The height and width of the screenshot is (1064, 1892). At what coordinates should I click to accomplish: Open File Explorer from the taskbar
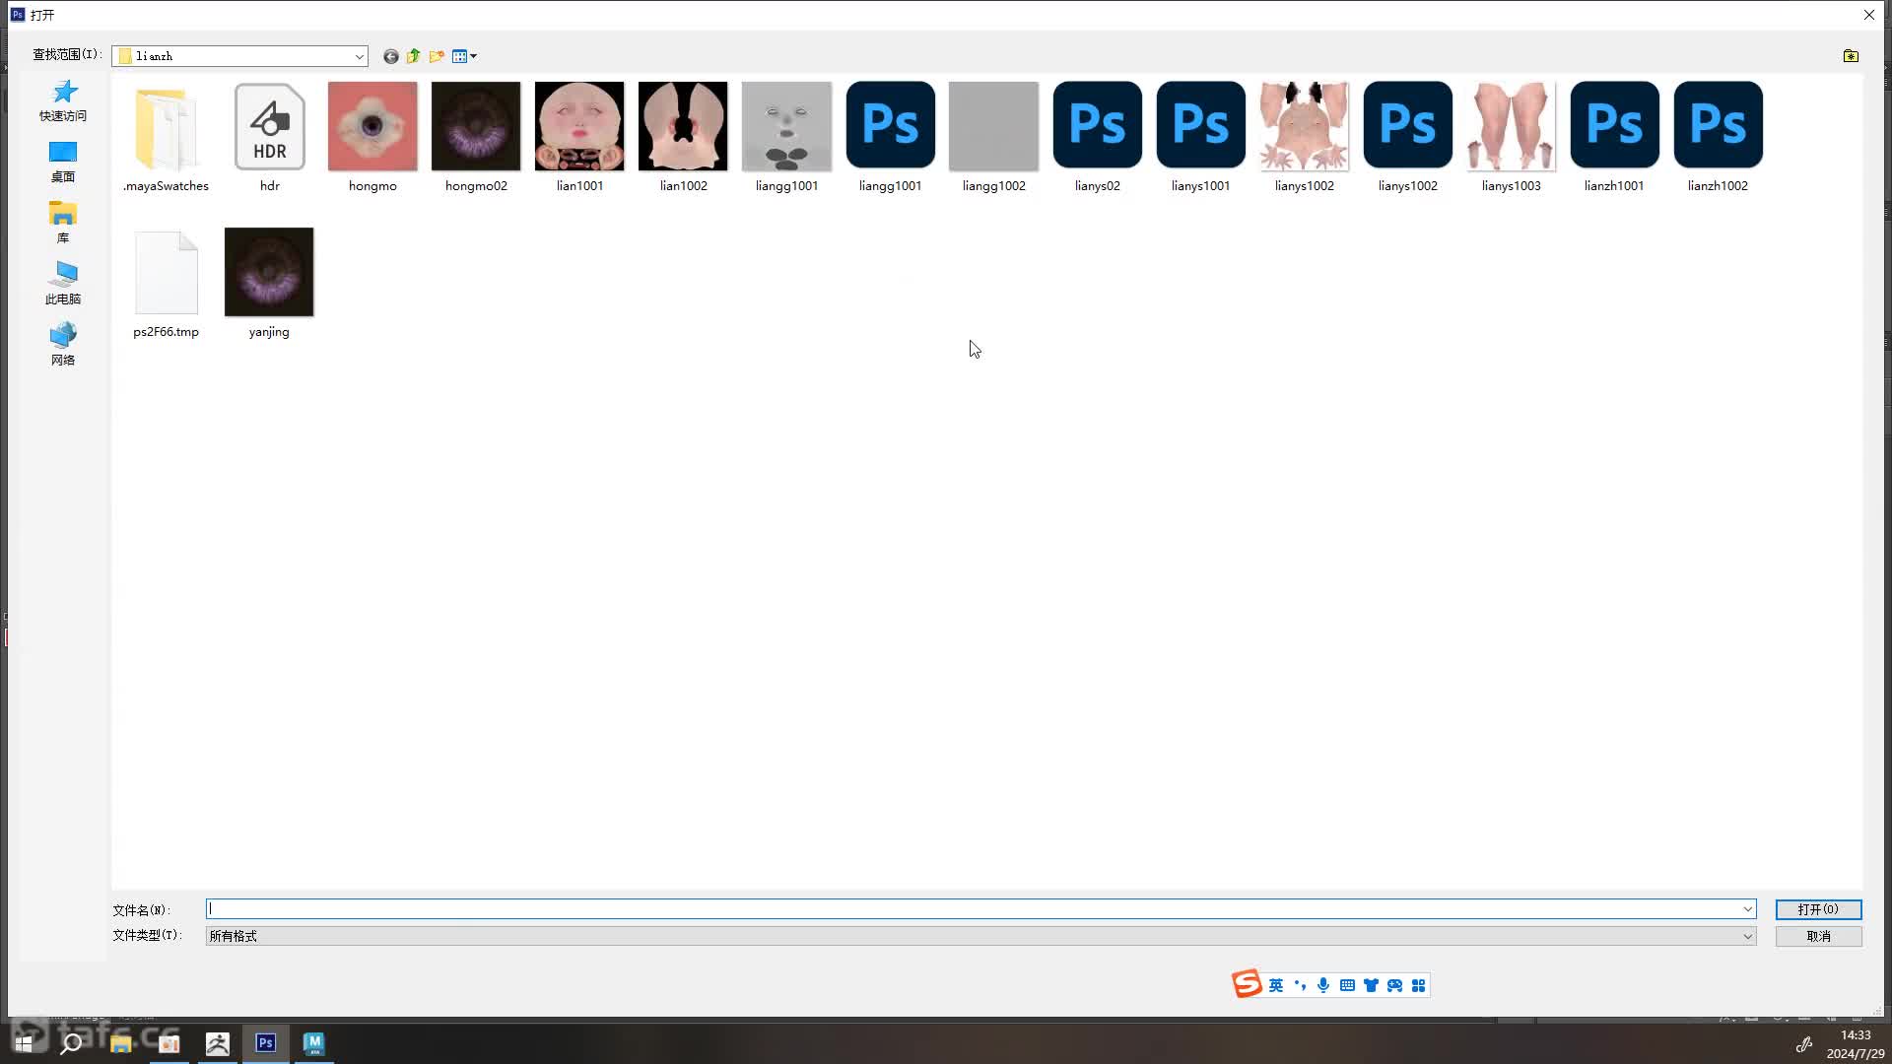tap(120, 1043)
